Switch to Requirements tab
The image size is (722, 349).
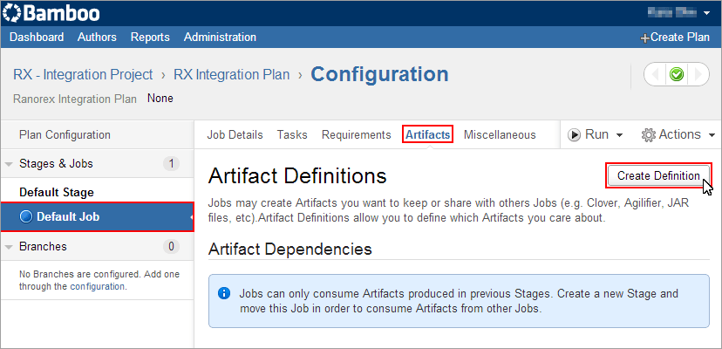point(357,135)
